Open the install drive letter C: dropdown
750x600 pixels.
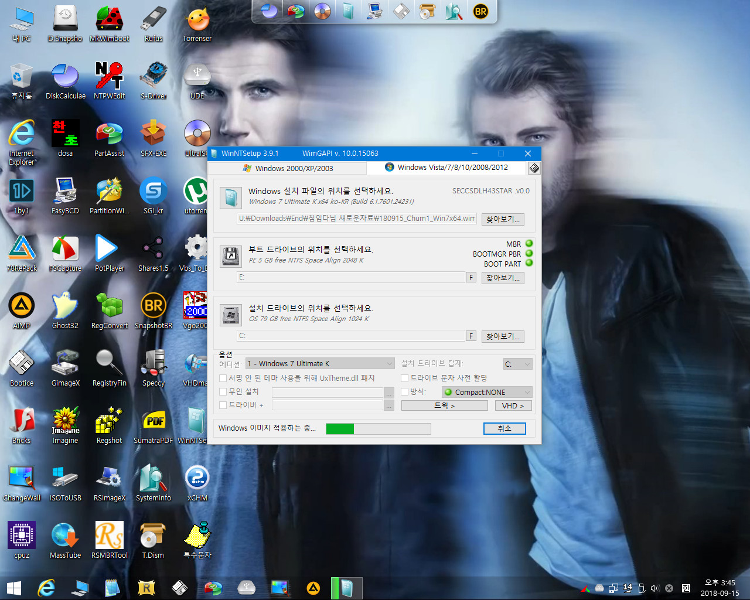(x=518, y=364)
